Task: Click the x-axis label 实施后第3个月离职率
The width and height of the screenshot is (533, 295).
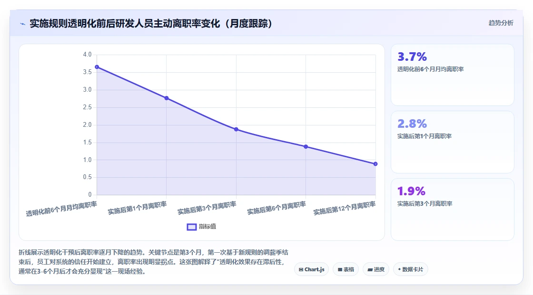Action: [x=207, y=208]
